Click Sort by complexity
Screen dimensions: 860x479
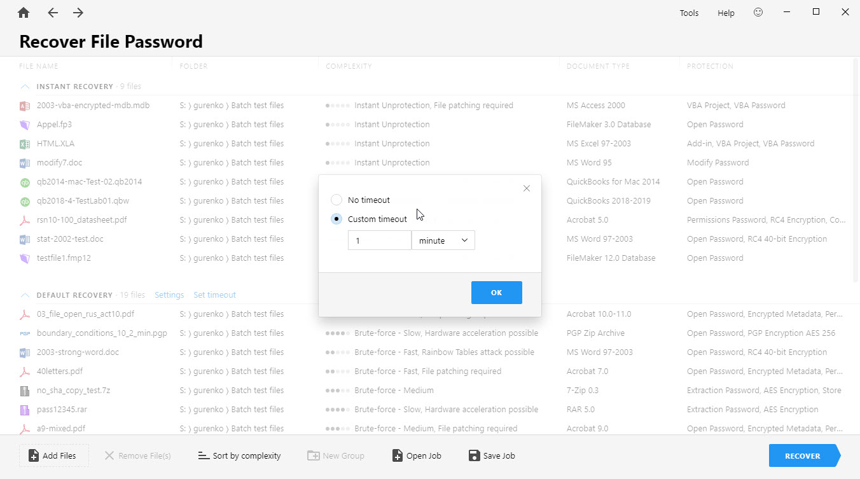[x=239, y=455]
